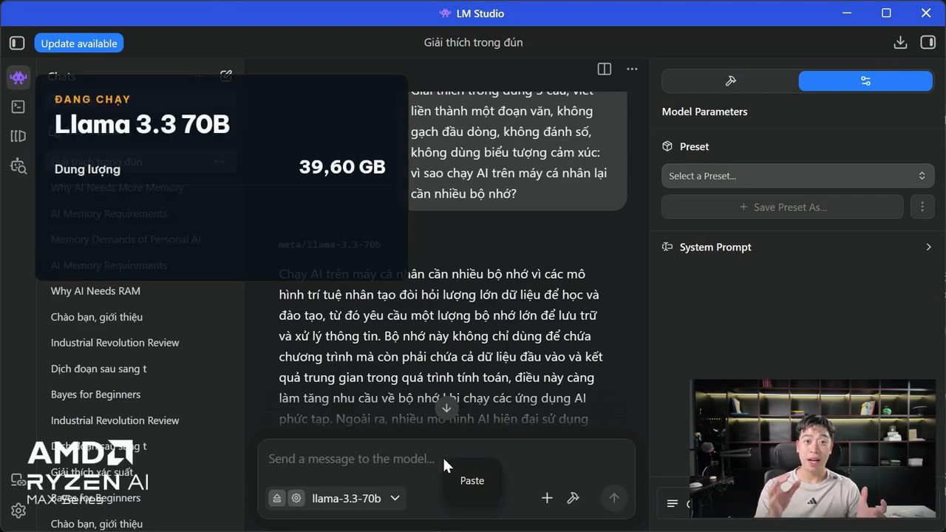Open the Discover models search icon
The height and width of the screenshot is (532, 946).
point(18,166)
